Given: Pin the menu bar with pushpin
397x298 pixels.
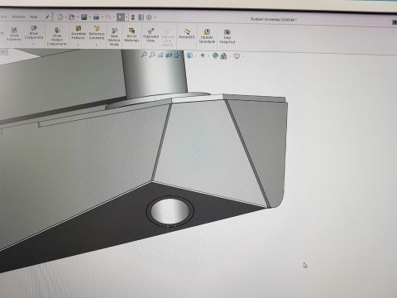Looking at the screenshot, I should click(47, 17).
